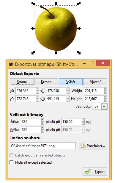The width and height of the screenshot is (115, 183).
Task: Click the x0 value field 276,516
Action: 26,90
